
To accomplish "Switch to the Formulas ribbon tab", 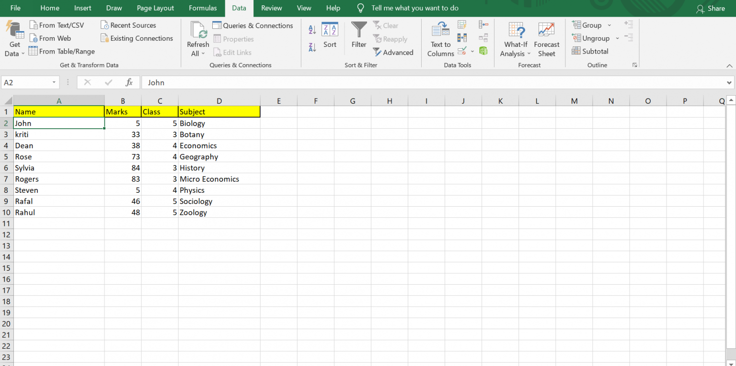I will coord(203,8).
